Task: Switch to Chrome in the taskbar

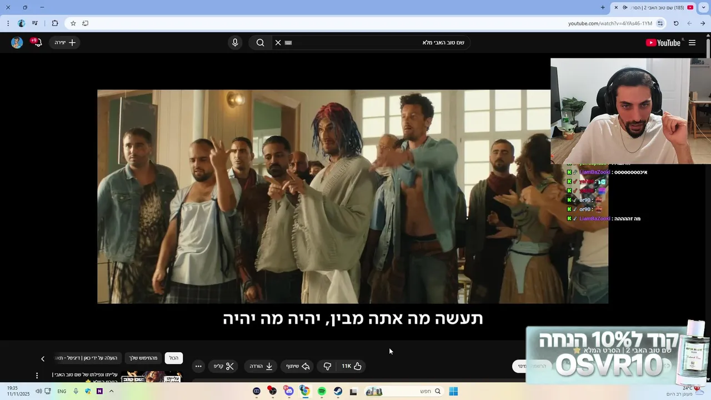Action: [x=304, y=391]
